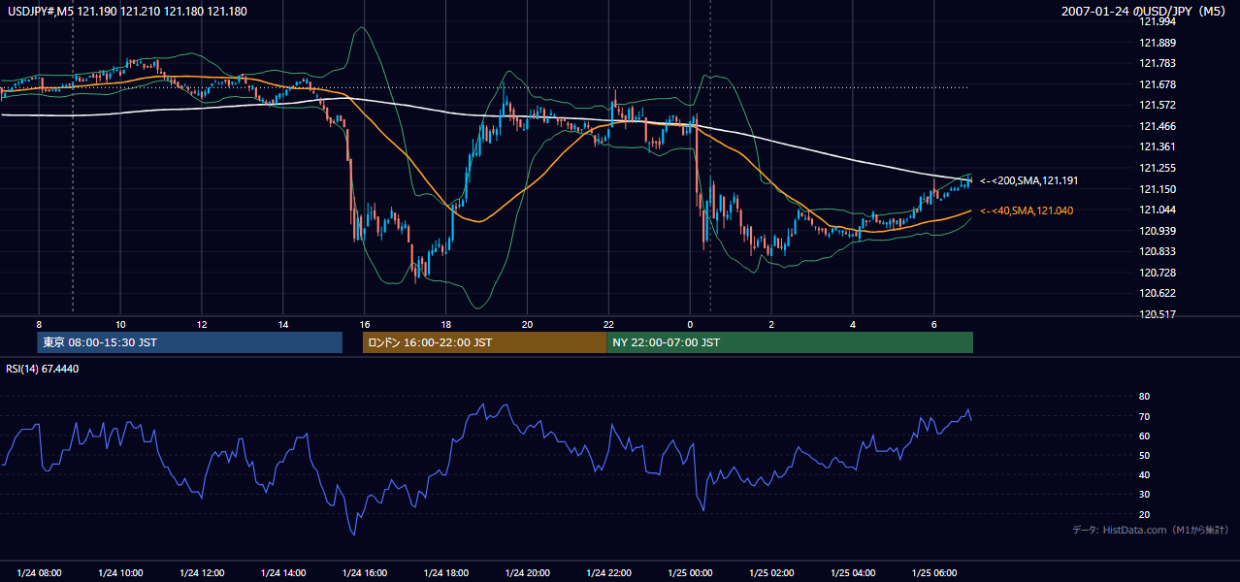Screen dimensions: 1240x582
Task: Click hour tick 0 under price chart
Action: point(690,324)
